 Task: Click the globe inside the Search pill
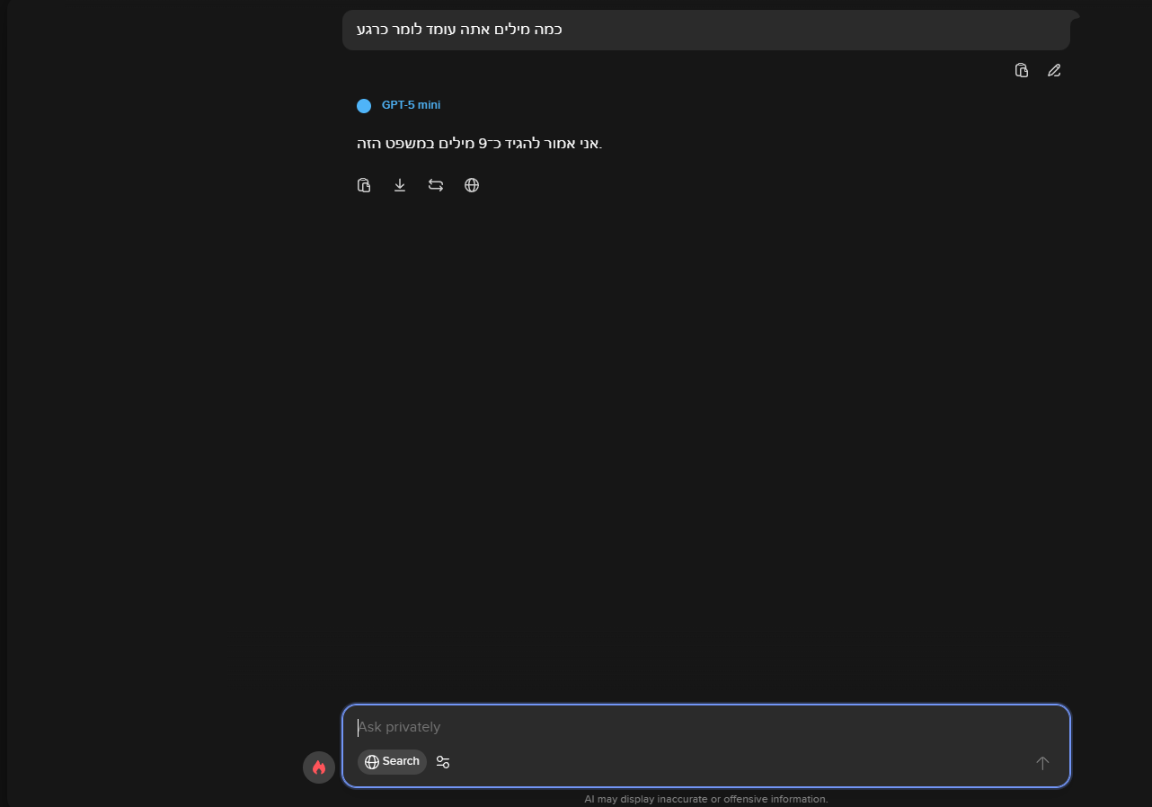tap(372, 762)
